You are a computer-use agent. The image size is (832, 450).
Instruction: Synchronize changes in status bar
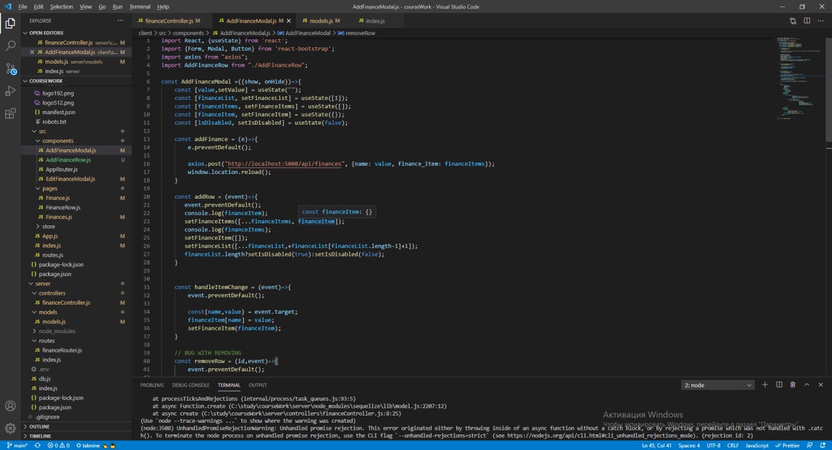[38, 445]
